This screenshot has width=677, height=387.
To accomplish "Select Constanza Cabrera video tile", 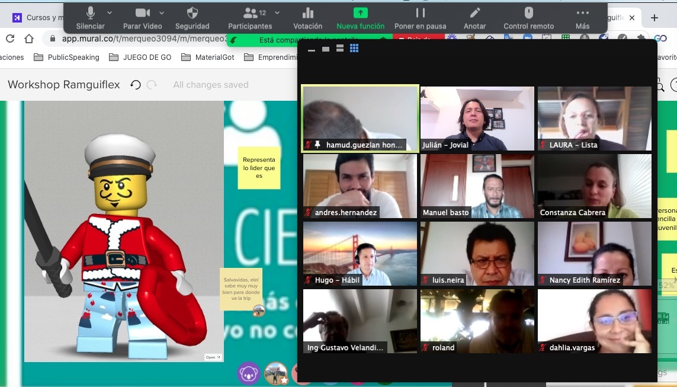I will [595, 186].
